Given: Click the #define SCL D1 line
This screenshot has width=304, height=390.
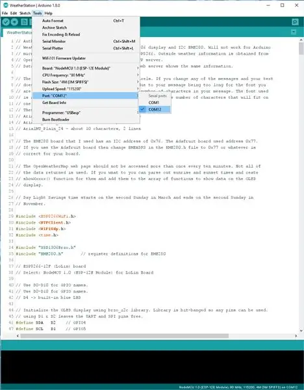Looking at the screenshot, I should pos(51,329).
